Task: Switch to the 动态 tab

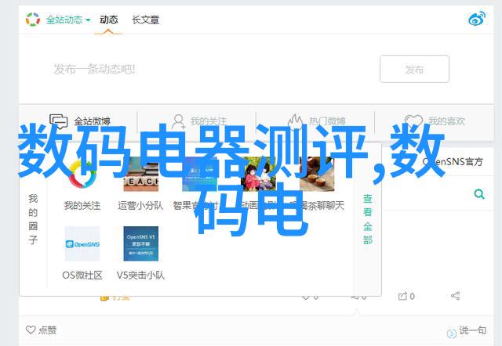Action: [x=110, y=20]
